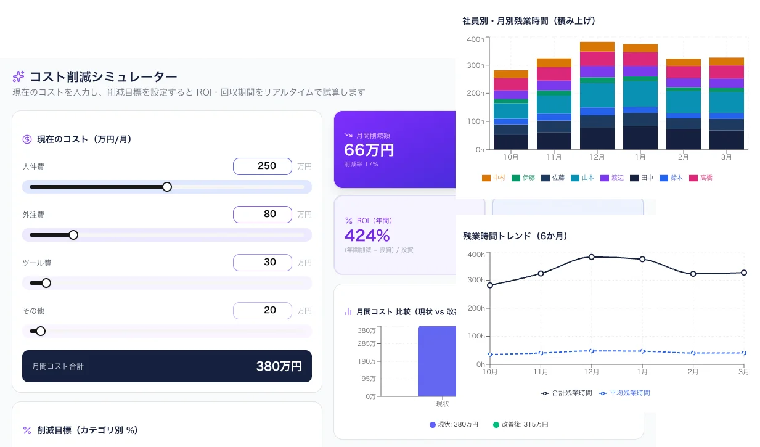Select the 山本 teal legend entry
760x447 pixels.
pyautogui.click(x=582, y=178)
